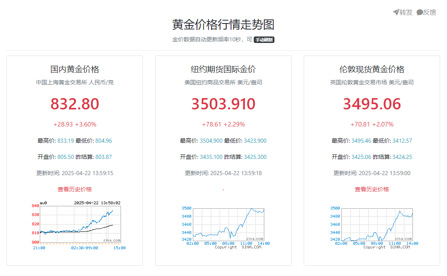Click 中国上海黄金交易所 人民币/克 subtitle
447x276 pixels.
pos(75,82)
